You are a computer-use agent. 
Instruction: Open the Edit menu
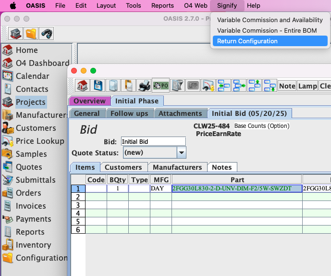(x=81, y=6)
